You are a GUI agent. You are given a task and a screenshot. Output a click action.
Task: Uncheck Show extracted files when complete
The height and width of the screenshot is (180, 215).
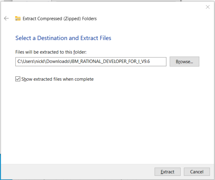pyautogui.click(x=18, y=79)
